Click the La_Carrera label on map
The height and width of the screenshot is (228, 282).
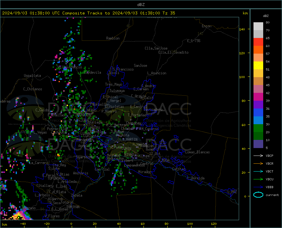click(x=39, y=163)
